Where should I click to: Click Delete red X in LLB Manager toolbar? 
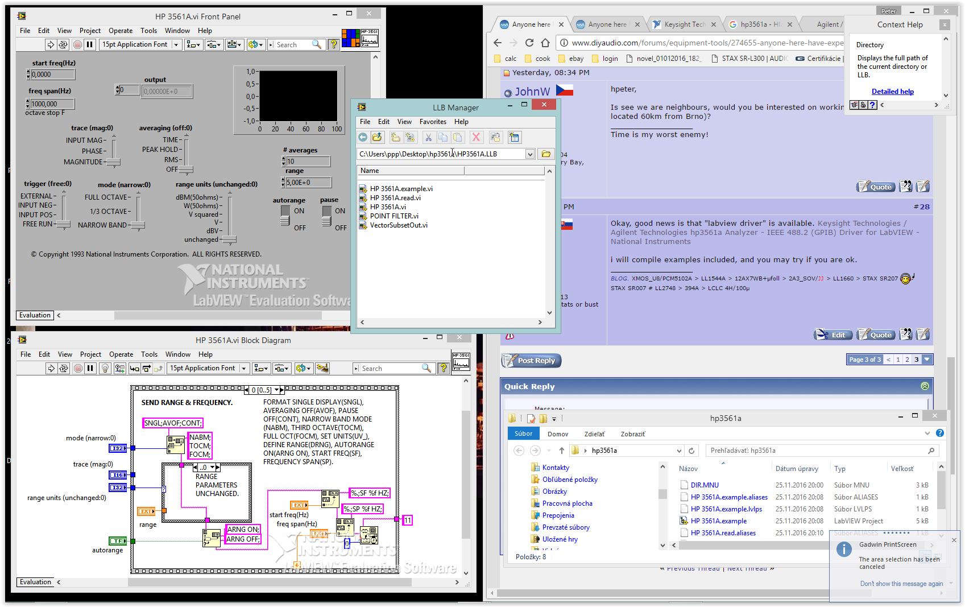click(477, 137)
